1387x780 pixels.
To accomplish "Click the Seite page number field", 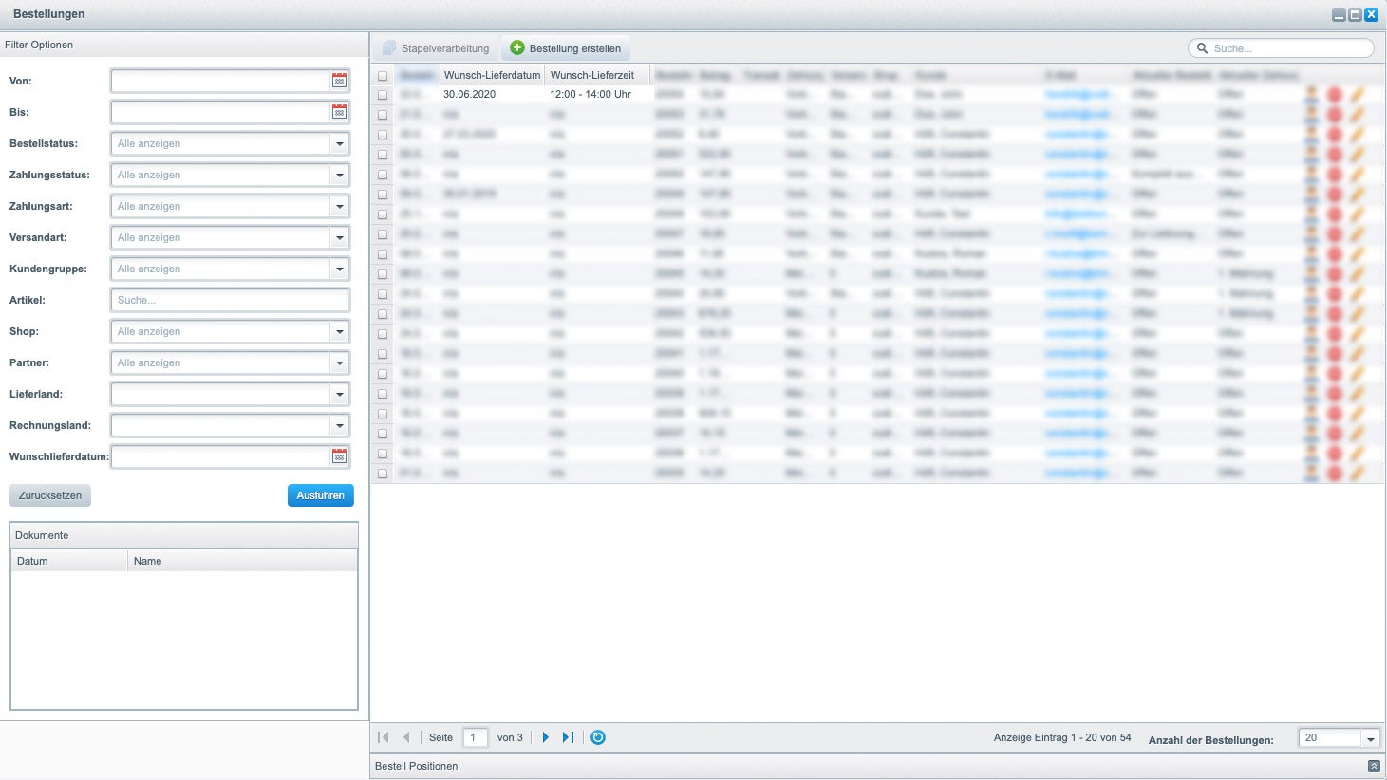I will 475,737.
